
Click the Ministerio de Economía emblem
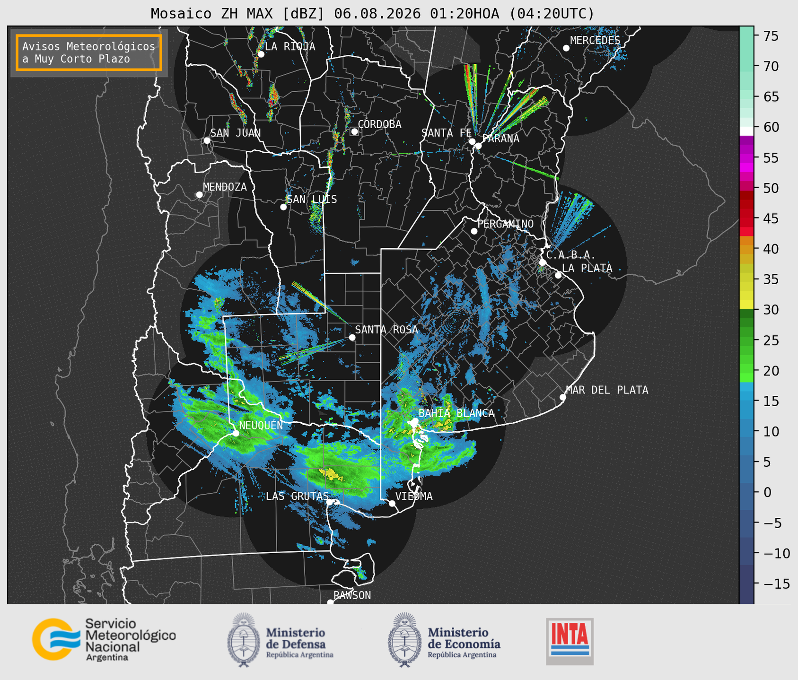[x=404, y=640]
